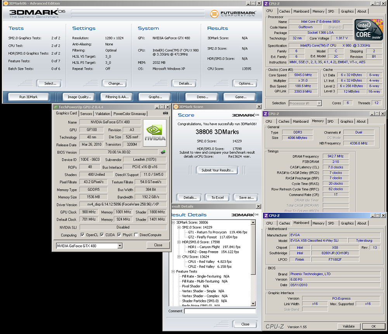Click the CPU-Z Mainboard window title icon
The width and height of the screenshot is (388, 334).
[x=266, y=216]
